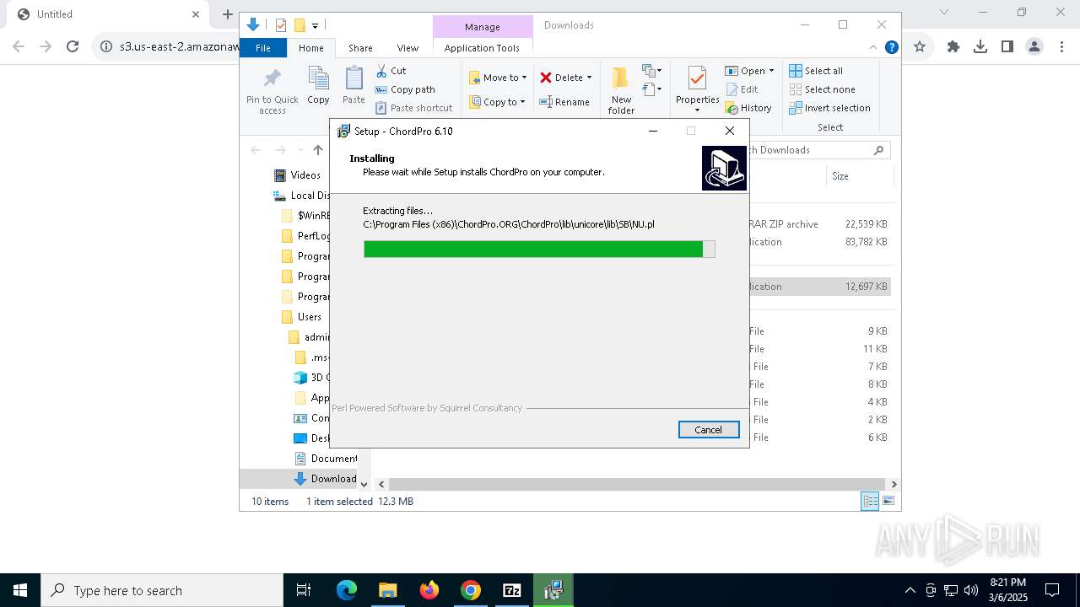Click Invert selection

830,108
